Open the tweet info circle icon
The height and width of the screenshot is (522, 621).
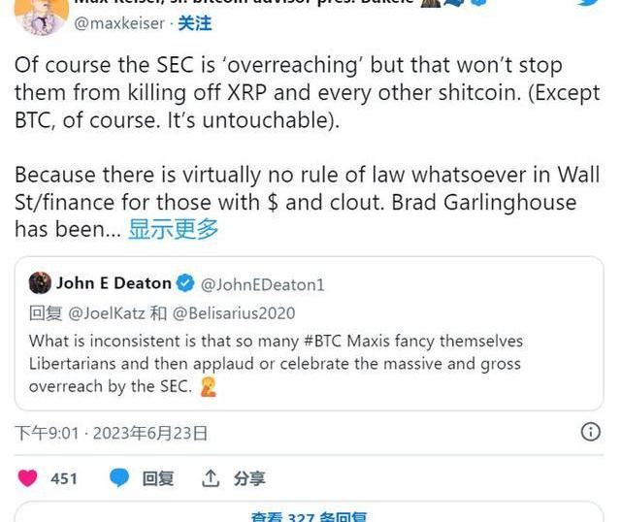tap(590, 433)
